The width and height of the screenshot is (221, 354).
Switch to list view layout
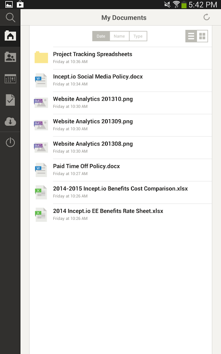click(191, 36)
